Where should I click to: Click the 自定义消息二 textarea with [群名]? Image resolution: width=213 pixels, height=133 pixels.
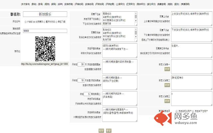(192, 83)
